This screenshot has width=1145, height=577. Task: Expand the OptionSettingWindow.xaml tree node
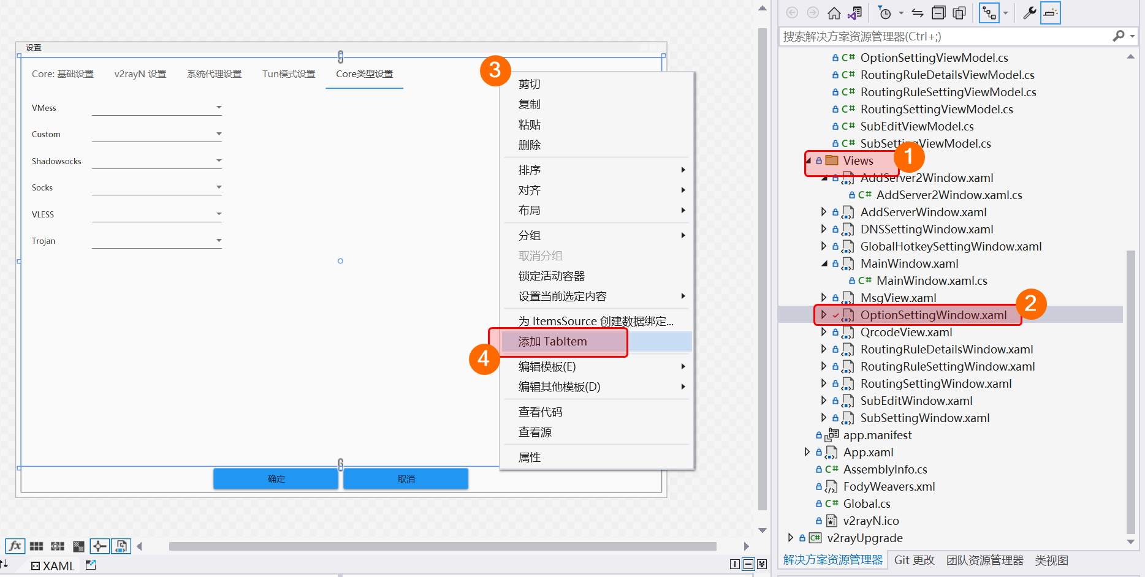tap(824, 315)
